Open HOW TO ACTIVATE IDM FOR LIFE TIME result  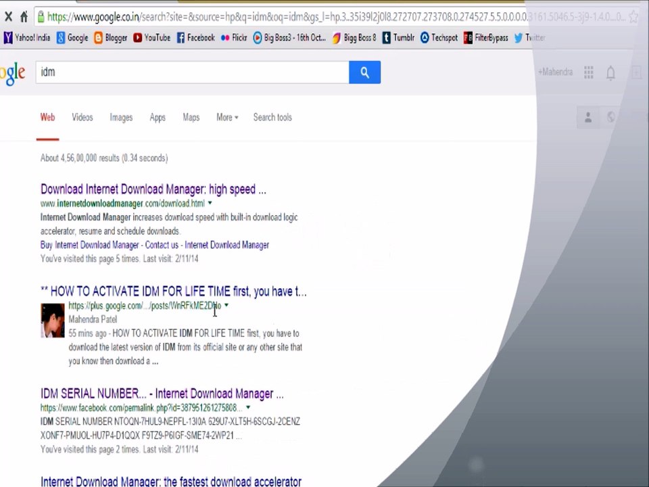tap(174, 292)
